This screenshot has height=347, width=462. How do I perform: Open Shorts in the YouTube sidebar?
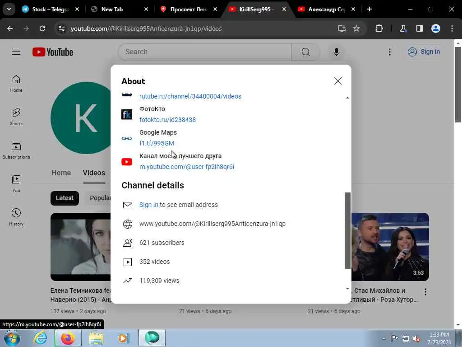click(16, 117)
